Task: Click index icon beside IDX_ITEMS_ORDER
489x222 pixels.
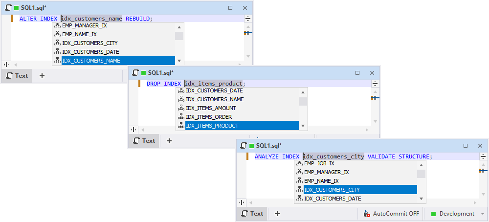Action: click(181, 117)
